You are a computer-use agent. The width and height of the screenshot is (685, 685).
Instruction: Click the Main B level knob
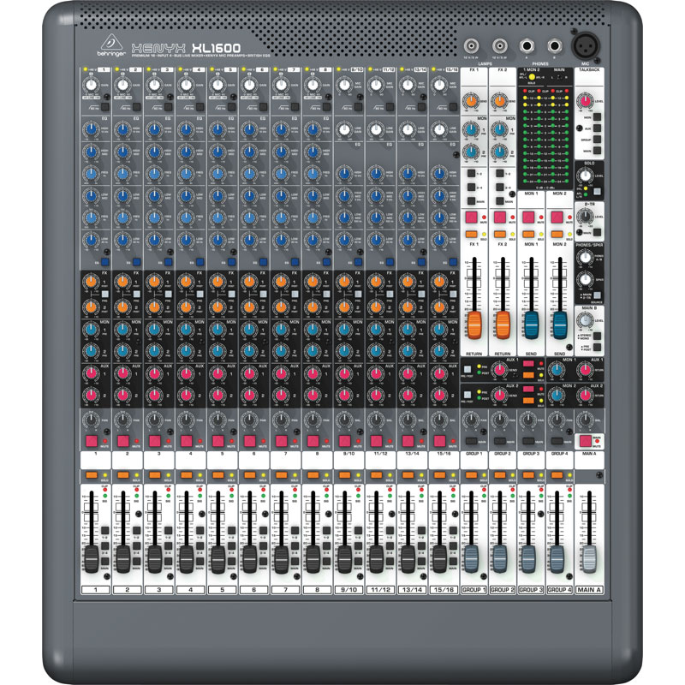584,319
